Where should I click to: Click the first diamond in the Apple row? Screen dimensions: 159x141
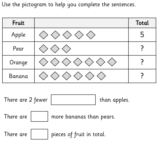coord(43,35)
